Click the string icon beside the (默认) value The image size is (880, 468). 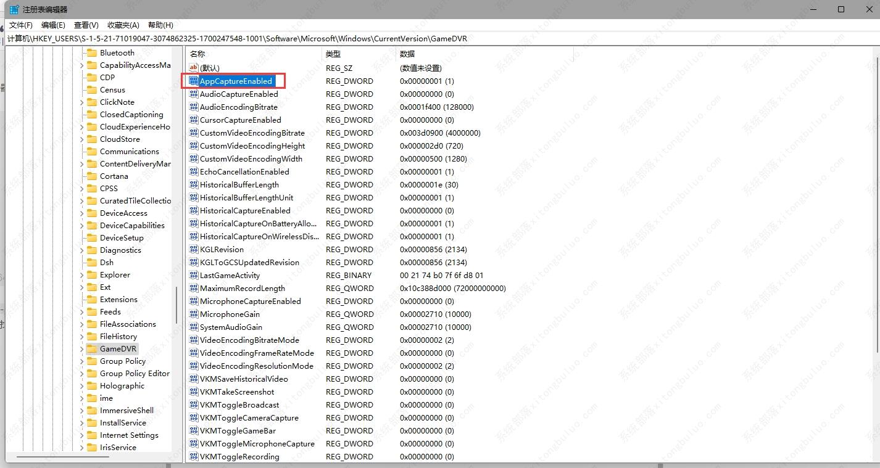(x=194, y=68)
